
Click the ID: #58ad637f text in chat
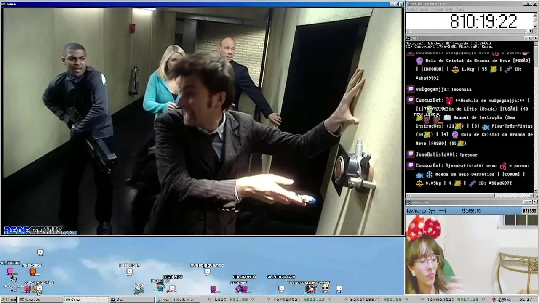(495, 183)
